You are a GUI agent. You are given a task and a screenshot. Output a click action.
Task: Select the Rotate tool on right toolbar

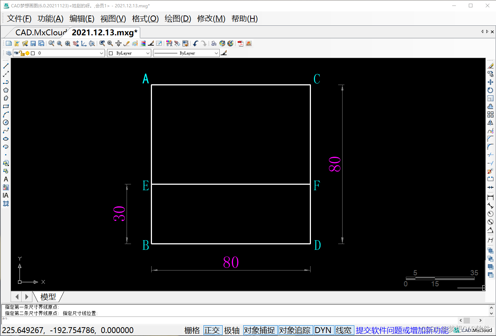point(490,90)
